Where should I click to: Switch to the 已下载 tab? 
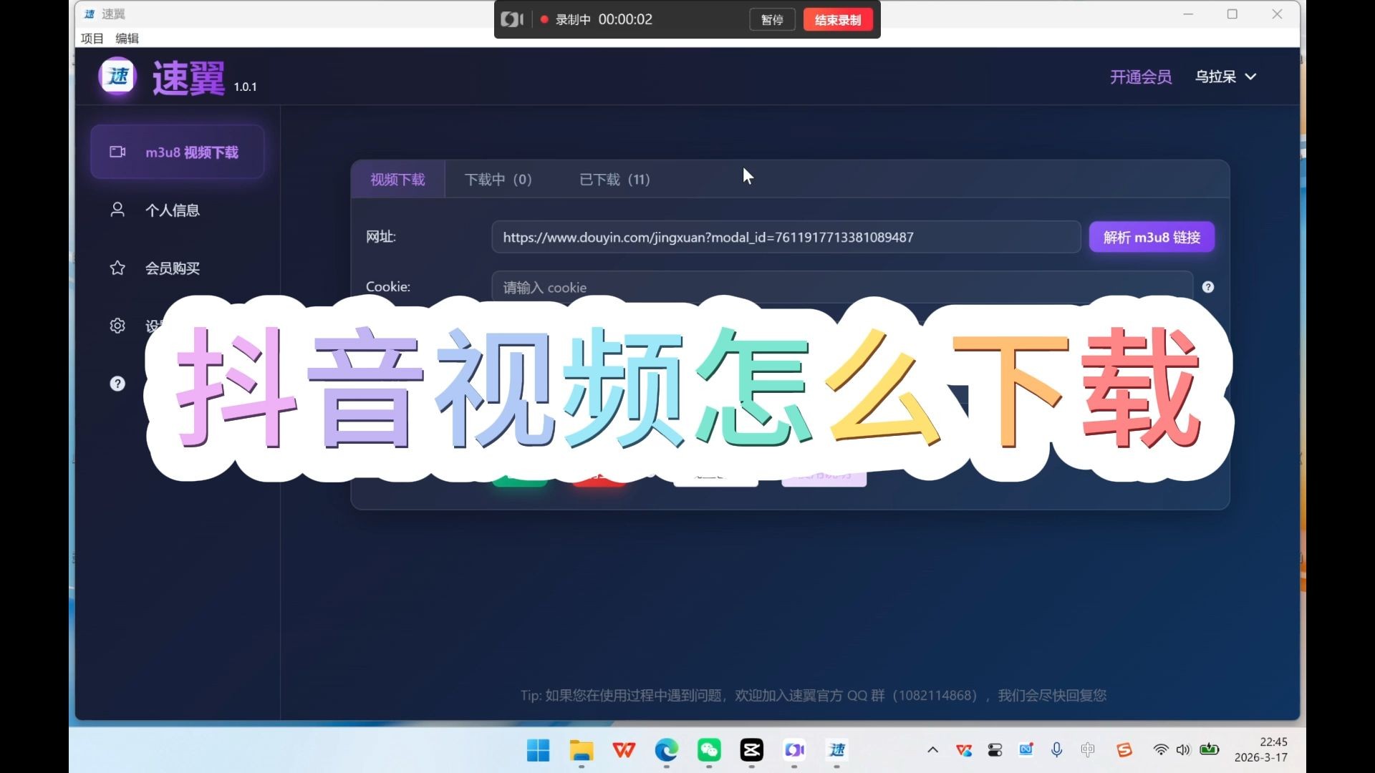(614, 180)
